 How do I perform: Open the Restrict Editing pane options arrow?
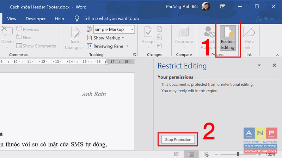pos(259,65)
